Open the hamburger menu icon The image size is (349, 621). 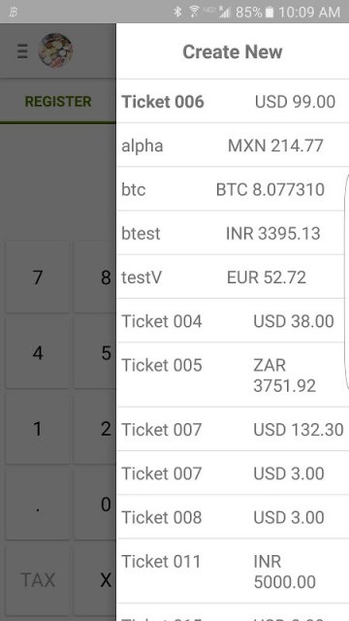(22, 51)
